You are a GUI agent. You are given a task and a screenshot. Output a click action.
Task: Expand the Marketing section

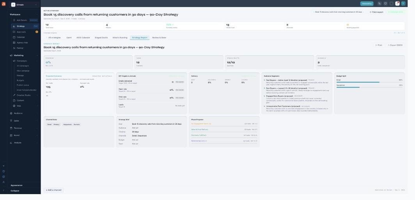point(24,55)
